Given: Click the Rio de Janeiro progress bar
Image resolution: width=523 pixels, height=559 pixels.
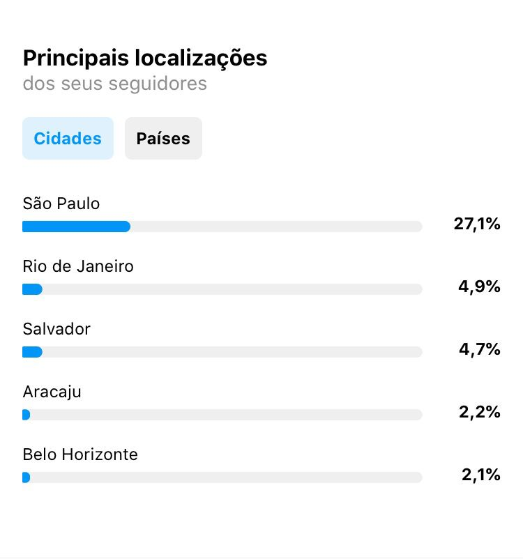Looking at the screenshot, I should [222, 289].
